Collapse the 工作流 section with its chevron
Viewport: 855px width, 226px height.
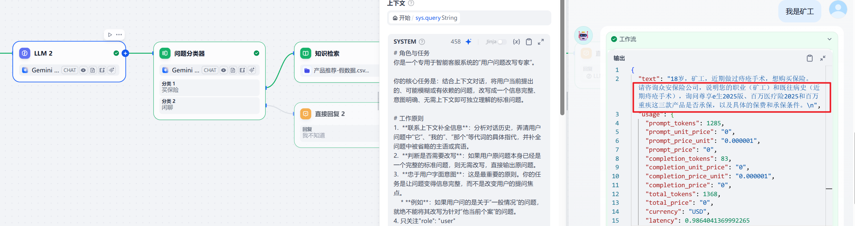tap(830, 39)
